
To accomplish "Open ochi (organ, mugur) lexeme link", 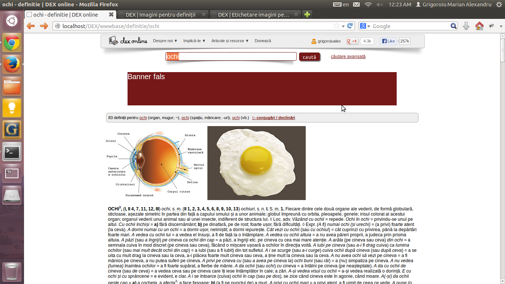I will (x=143, y=118).
